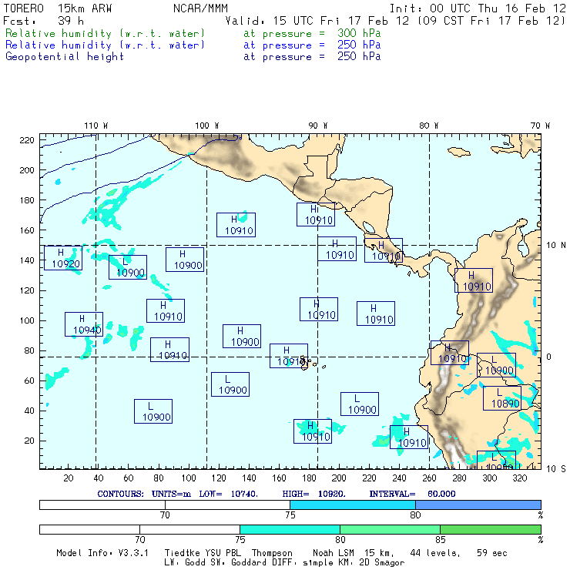Click the 'HIGH= 10920.' contour value

coord(313,494)
